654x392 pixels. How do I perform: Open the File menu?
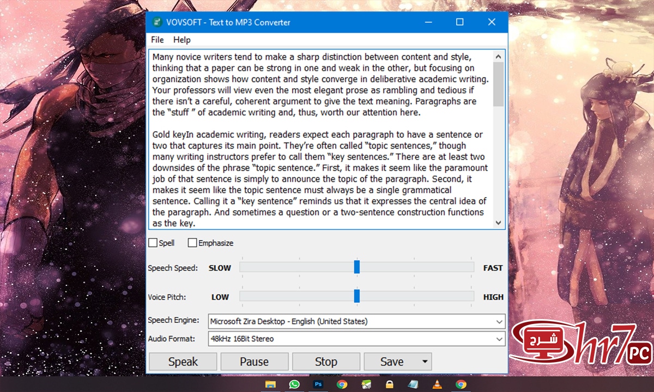(157, 40)
